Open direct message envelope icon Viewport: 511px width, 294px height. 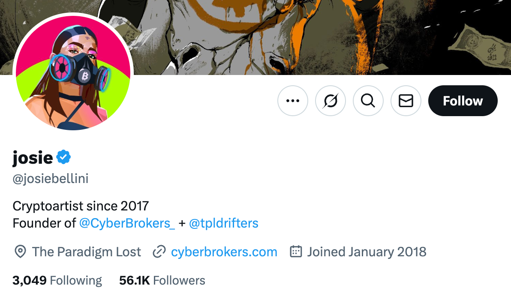tap(406, 101)
